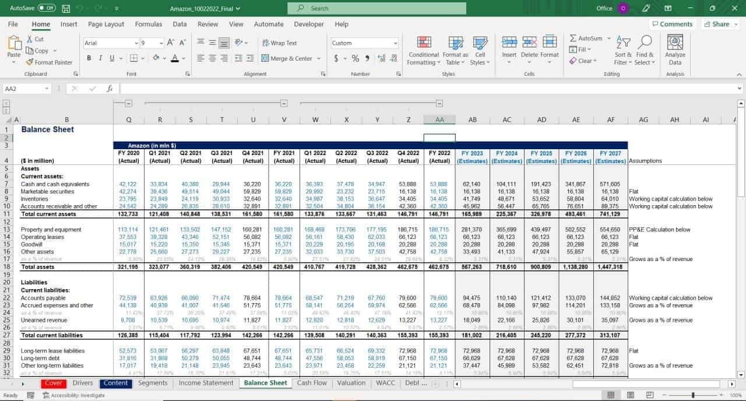
Task: Open the Font name Arial dropdown
Action: 136,43
